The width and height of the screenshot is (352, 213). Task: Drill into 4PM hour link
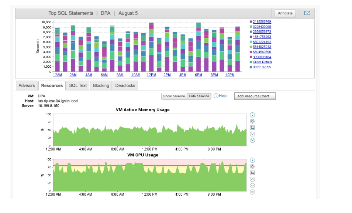click(183, 75)
